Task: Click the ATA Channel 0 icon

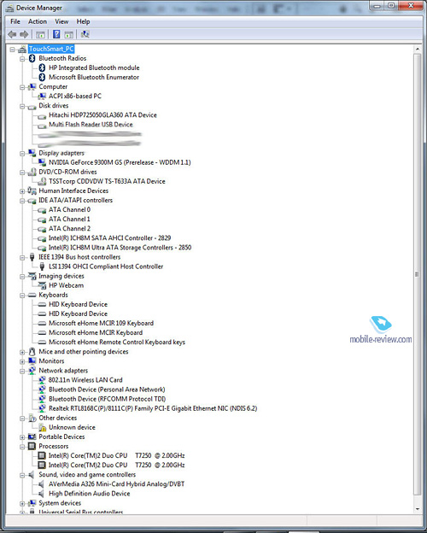Action: click(x=42, y=210)
